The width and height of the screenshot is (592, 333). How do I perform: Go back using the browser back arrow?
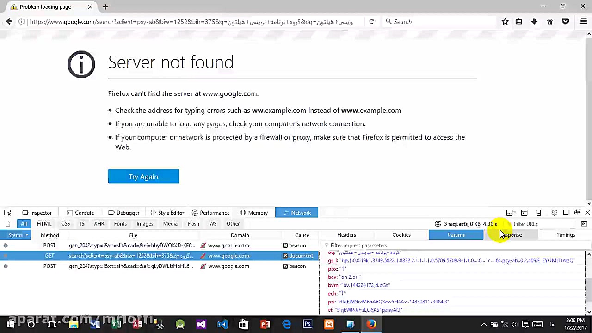point(9,22)
